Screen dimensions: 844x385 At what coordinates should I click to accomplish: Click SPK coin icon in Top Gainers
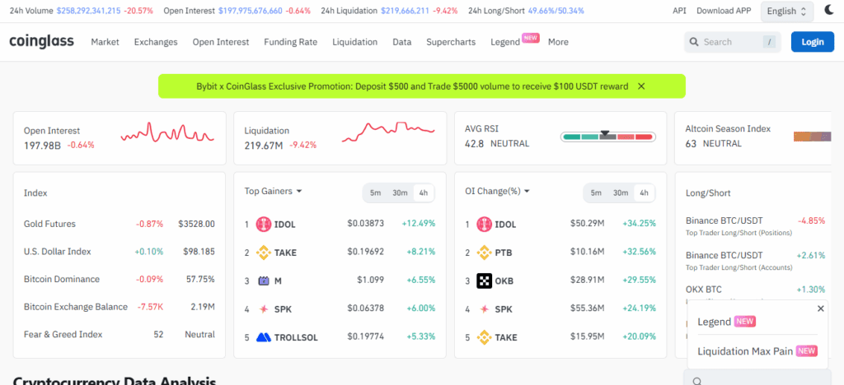click(263, 308)
